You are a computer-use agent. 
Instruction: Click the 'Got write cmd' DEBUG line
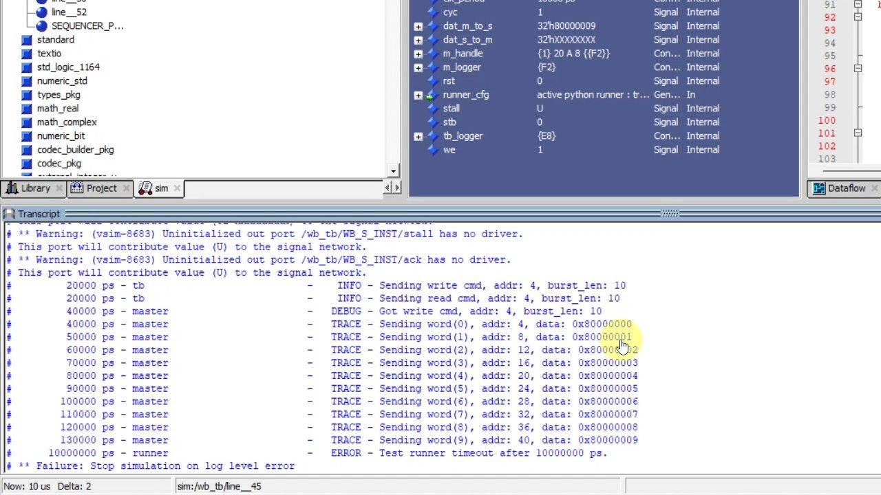point(304,311)
